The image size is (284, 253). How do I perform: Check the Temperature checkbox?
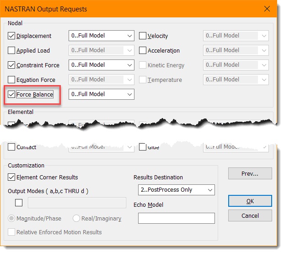(143, 80)
